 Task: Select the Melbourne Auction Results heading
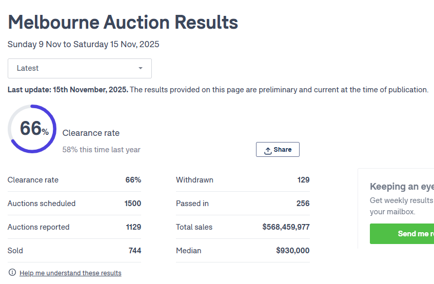[x=123, y=22]
